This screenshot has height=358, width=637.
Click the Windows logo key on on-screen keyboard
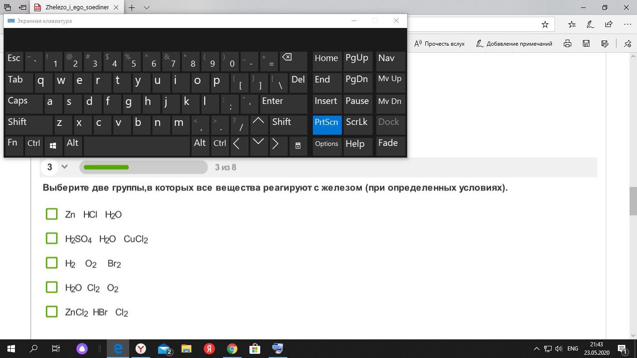pyautogui.click(x=53, y=145)
